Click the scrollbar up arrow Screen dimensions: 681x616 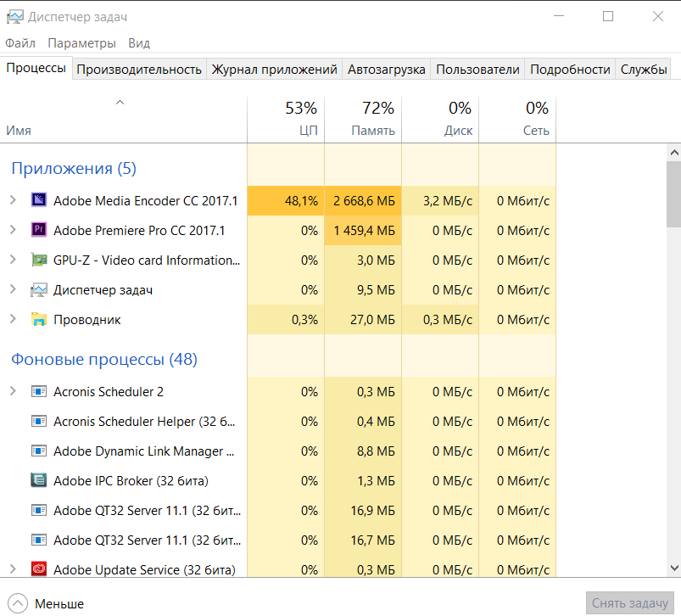[x=674, y=153]
